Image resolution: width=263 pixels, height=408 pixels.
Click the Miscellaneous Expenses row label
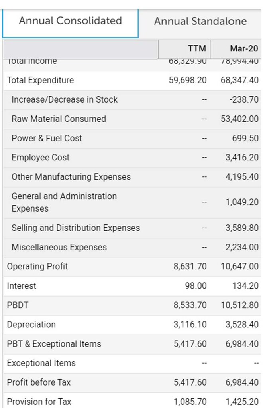click(x=59, y=247)
